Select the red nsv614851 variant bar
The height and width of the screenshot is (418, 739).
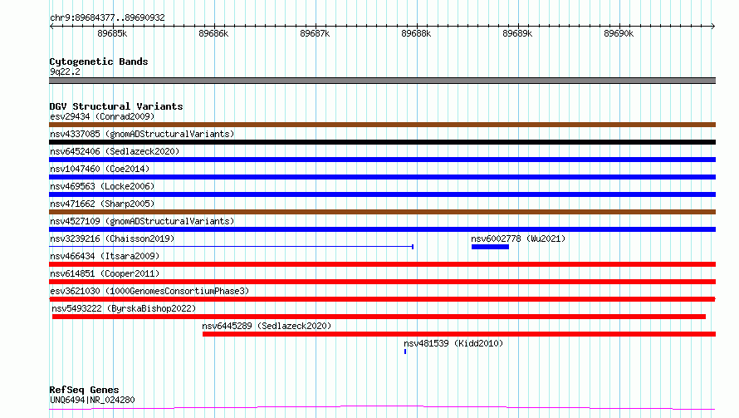[x=382, y=282]
